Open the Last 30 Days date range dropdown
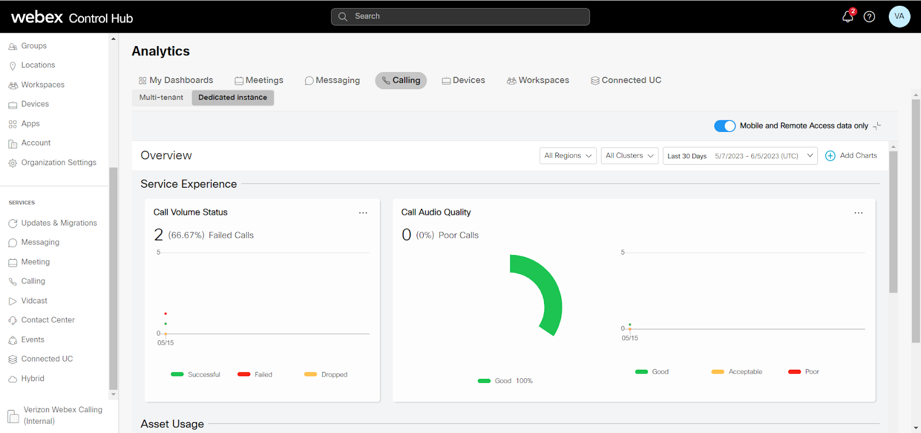Screen dimensions: 921x433 click(740, 155)
